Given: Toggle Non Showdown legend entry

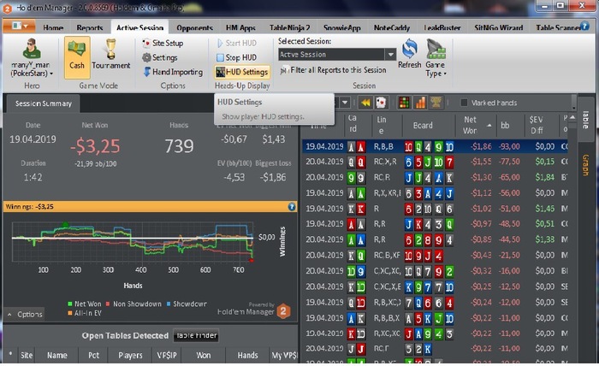Looking at the screenshot, I should 133,304.
